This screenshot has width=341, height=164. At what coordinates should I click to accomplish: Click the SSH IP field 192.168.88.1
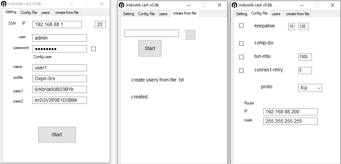tap(57, 25)
